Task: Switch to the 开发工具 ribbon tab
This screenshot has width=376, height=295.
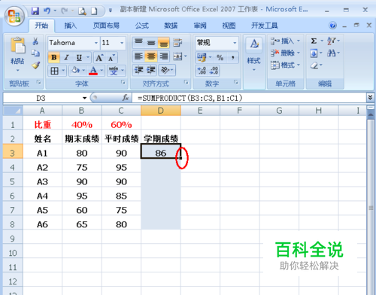Action: 265,26
